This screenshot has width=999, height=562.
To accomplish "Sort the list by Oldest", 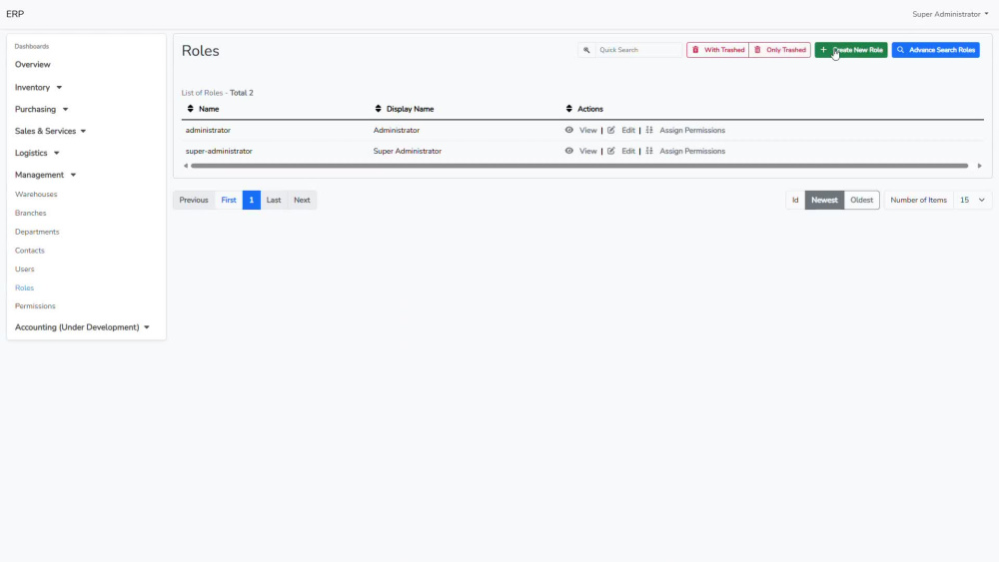I will 861,200.
